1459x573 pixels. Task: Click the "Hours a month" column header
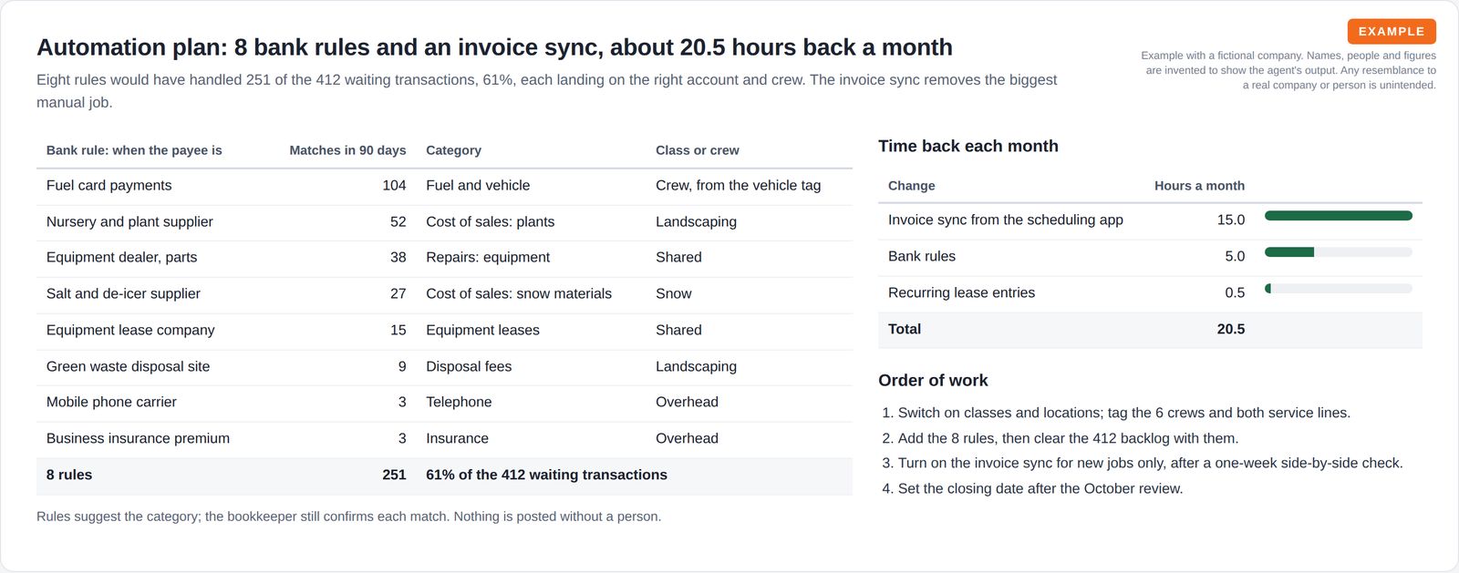[1199, 186]
